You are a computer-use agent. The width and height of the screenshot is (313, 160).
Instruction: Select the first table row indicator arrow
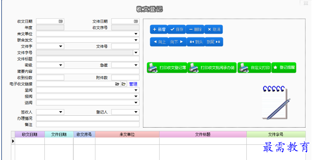point(13,141)
